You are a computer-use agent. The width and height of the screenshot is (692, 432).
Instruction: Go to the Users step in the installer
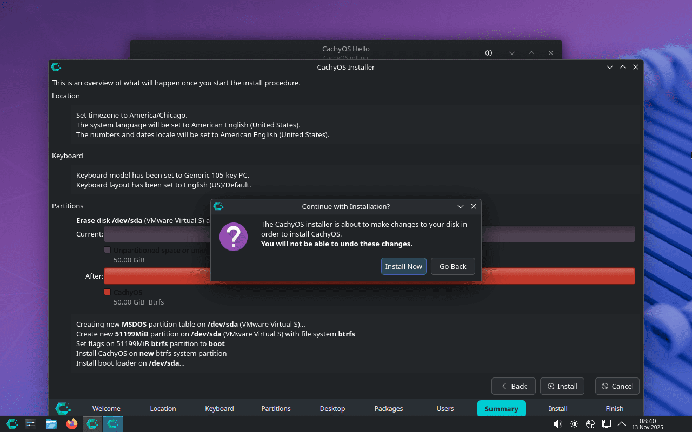(445, 408)
